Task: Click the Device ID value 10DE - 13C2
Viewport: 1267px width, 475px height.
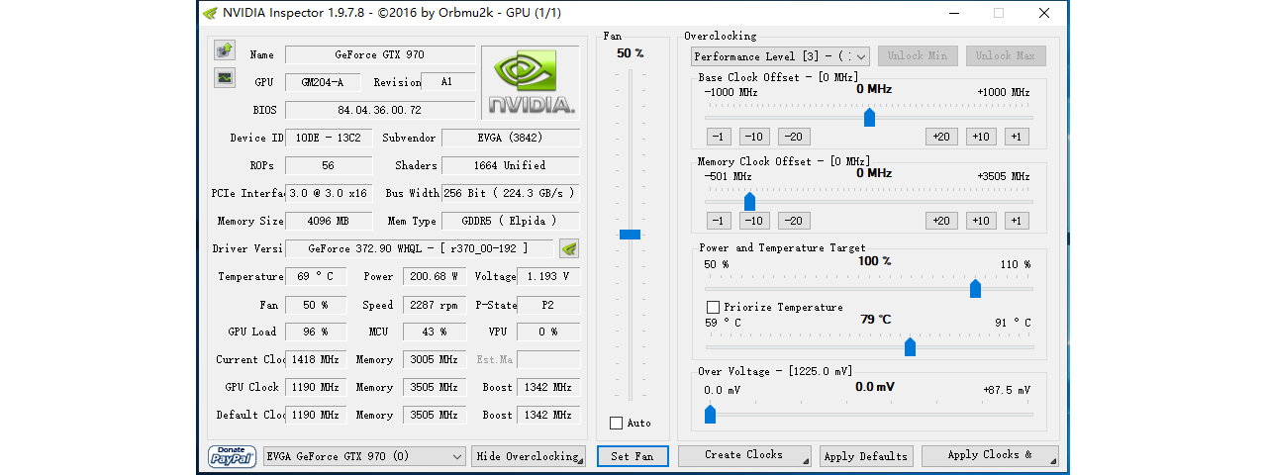Action: click(x=329, y=138)
